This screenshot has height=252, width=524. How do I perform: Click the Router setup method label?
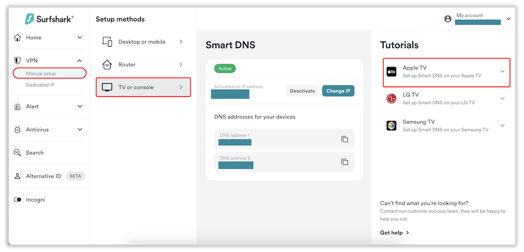(x=127, y=64)
